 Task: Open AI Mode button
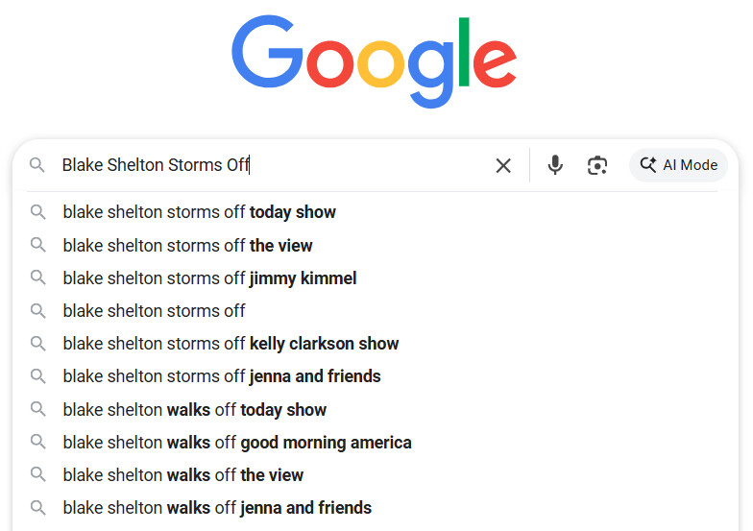(x=678, y=165)
